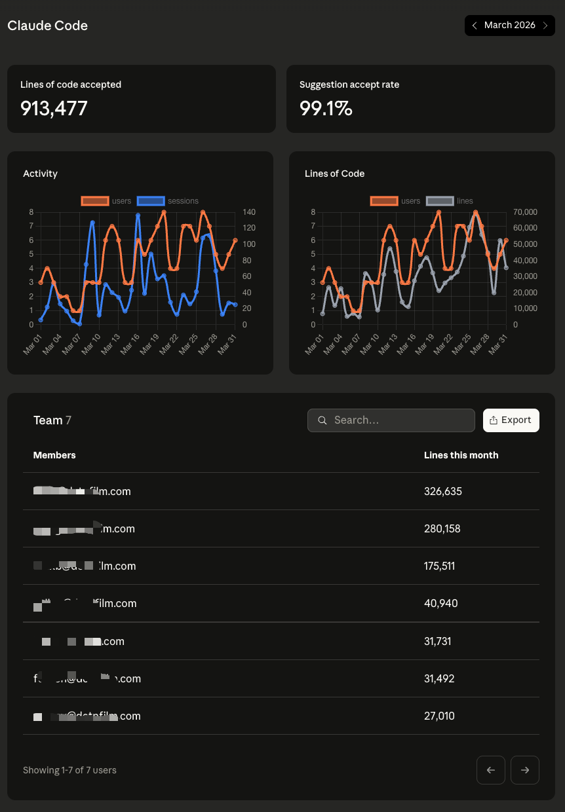Go to previous page of team table
This screenshot has height=812, width=565.
(x=491, y=770)
